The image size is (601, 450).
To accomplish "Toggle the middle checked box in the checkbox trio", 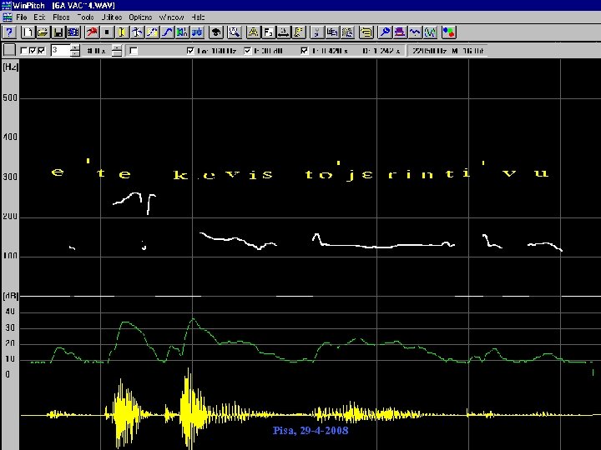I will (33, 51).
